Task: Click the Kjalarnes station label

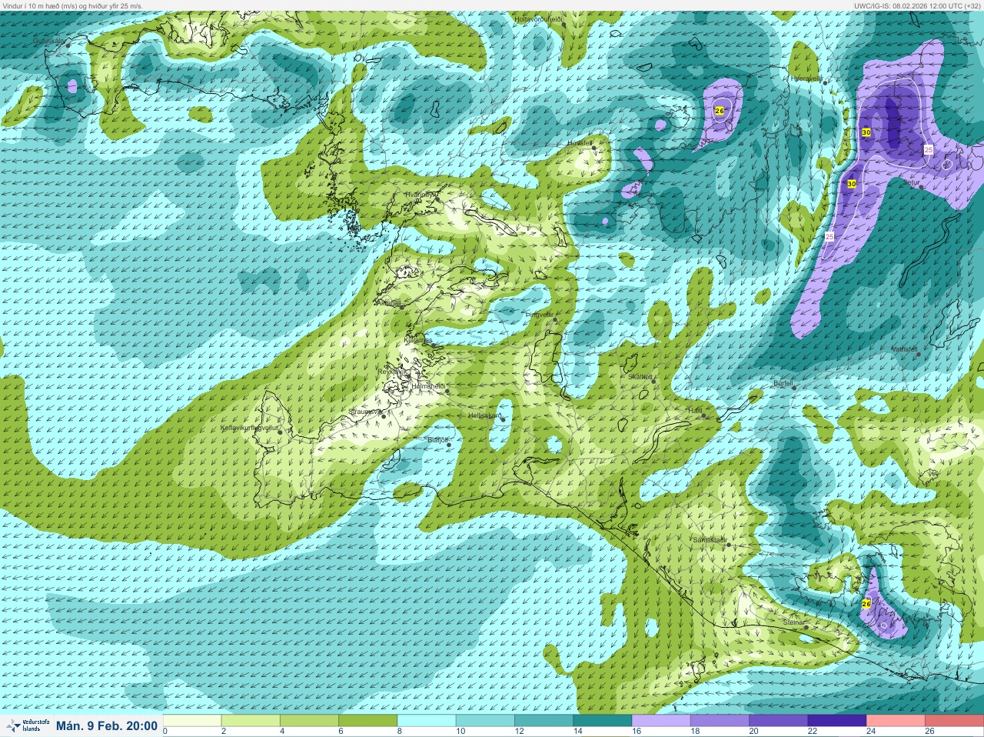Action: [418, 339]
